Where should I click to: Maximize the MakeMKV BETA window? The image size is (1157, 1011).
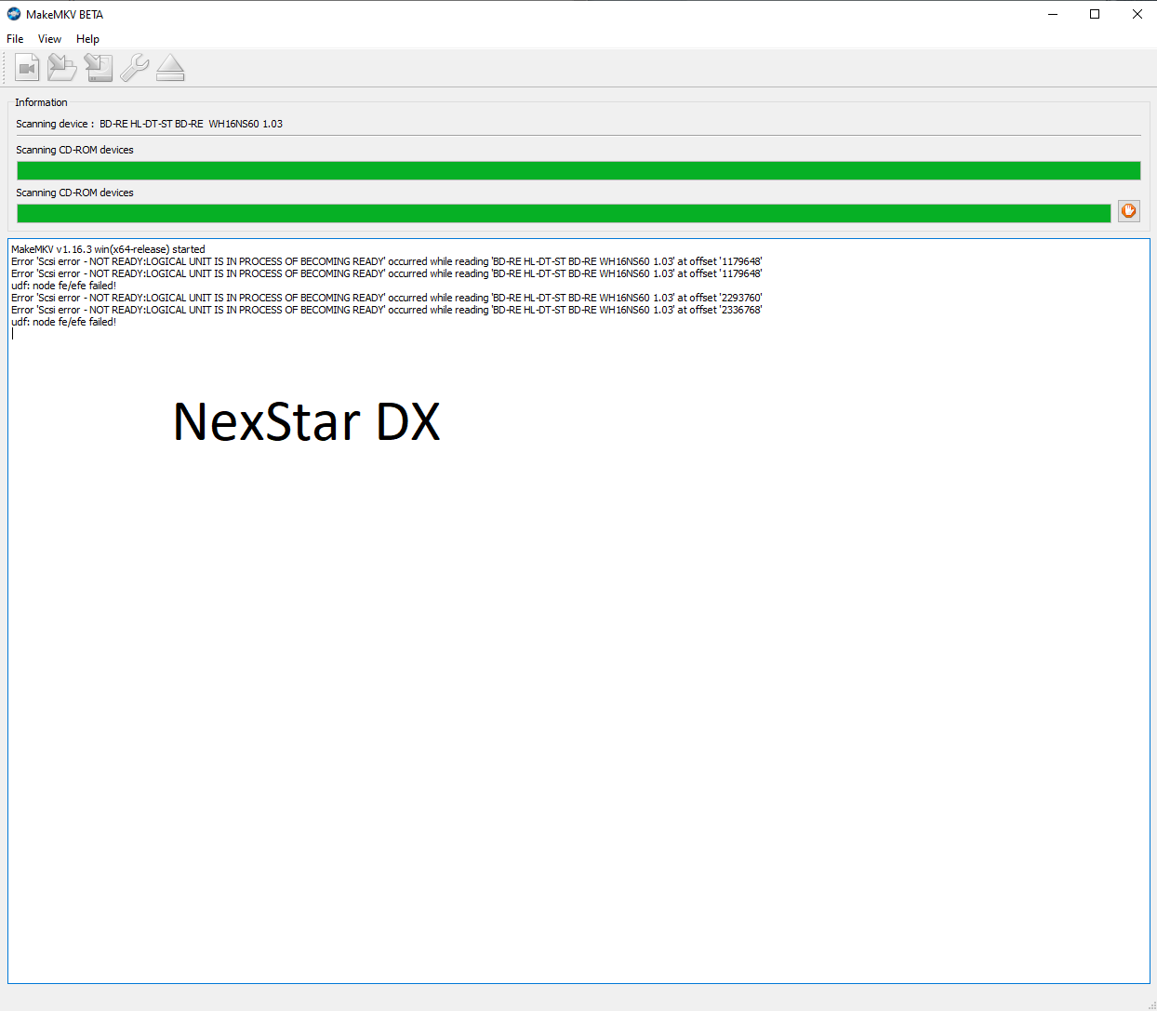point(1095,14)
